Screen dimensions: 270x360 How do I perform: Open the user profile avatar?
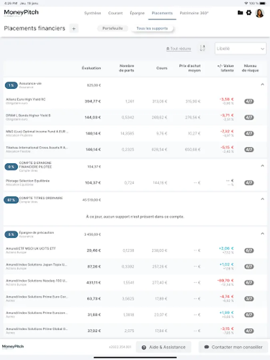pyautogui.click(x=260, y=13)
